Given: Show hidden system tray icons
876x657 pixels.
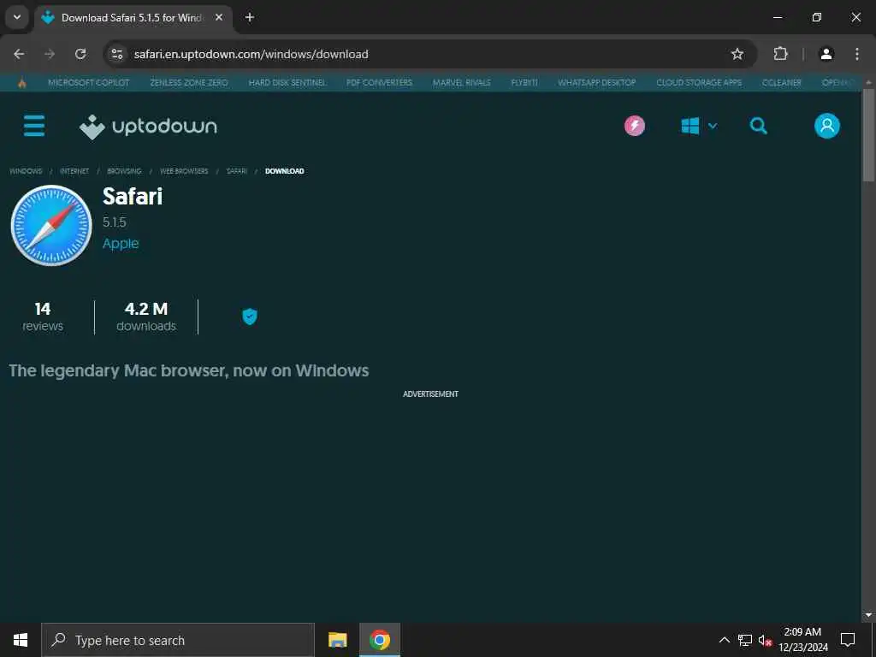Looking at the screenshot, I should (x=724, y=640).
